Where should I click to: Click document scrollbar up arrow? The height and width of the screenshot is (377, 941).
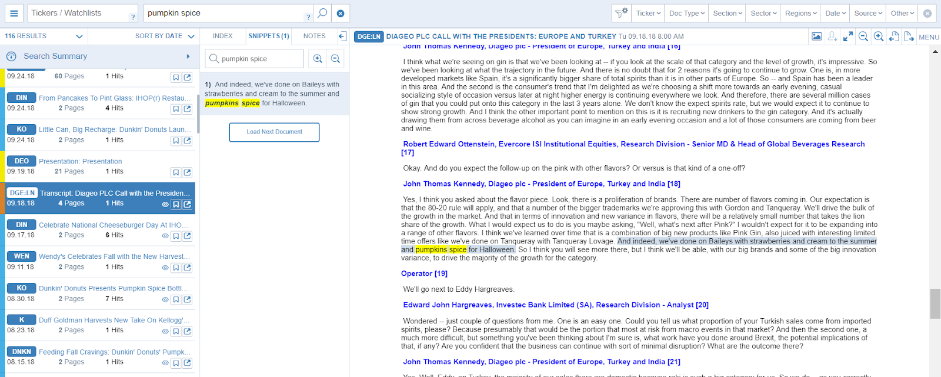pyautogui.click(x=935, y=51)
